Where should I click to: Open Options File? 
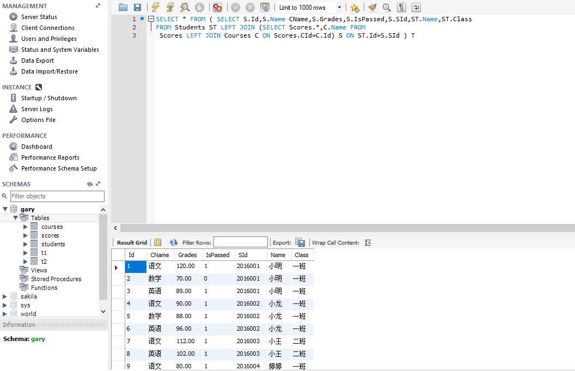pyautogui.click(x=38, y=120)
